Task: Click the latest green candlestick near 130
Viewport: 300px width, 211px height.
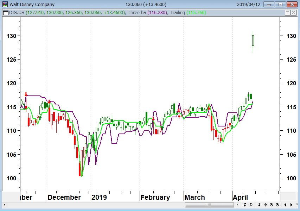Action: (253, 41)
